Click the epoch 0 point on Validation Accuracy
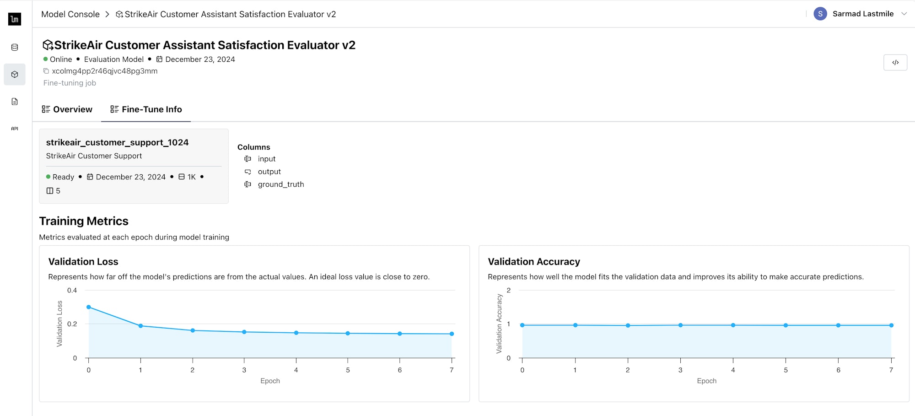This screenshot has height=416, width=915. [x=522, y=325]
